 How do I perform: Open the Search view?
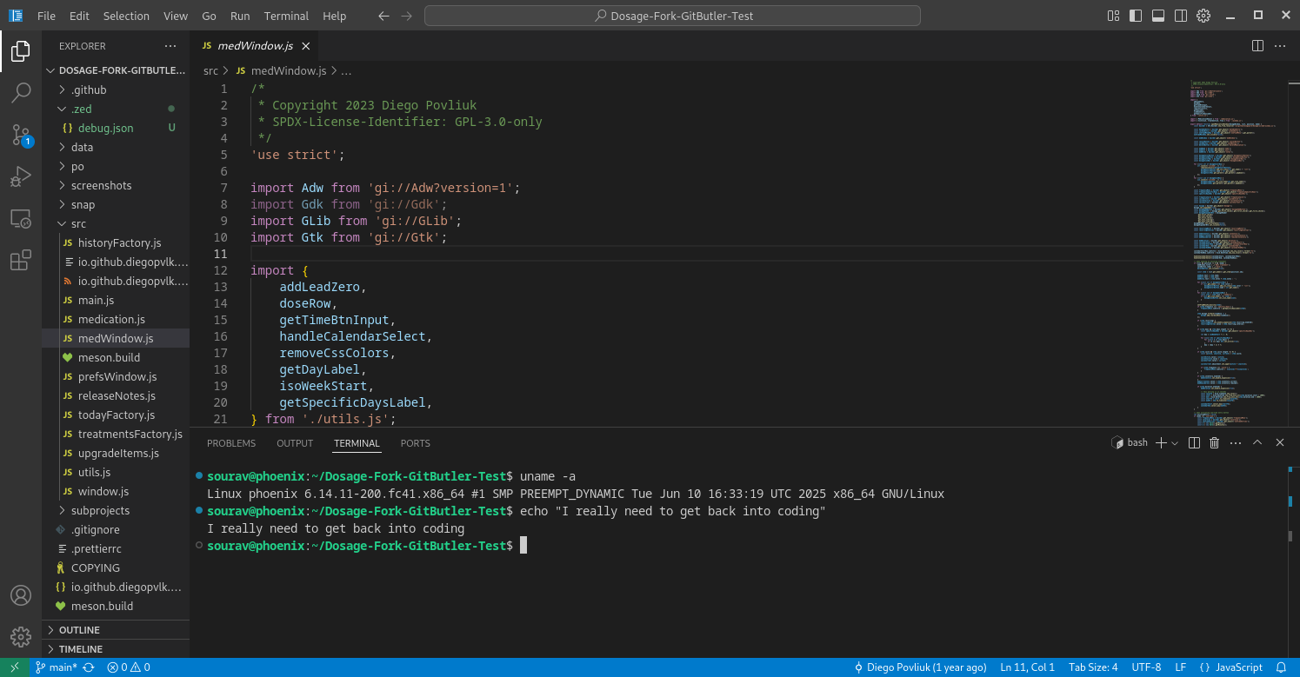(x=21, y=92)
